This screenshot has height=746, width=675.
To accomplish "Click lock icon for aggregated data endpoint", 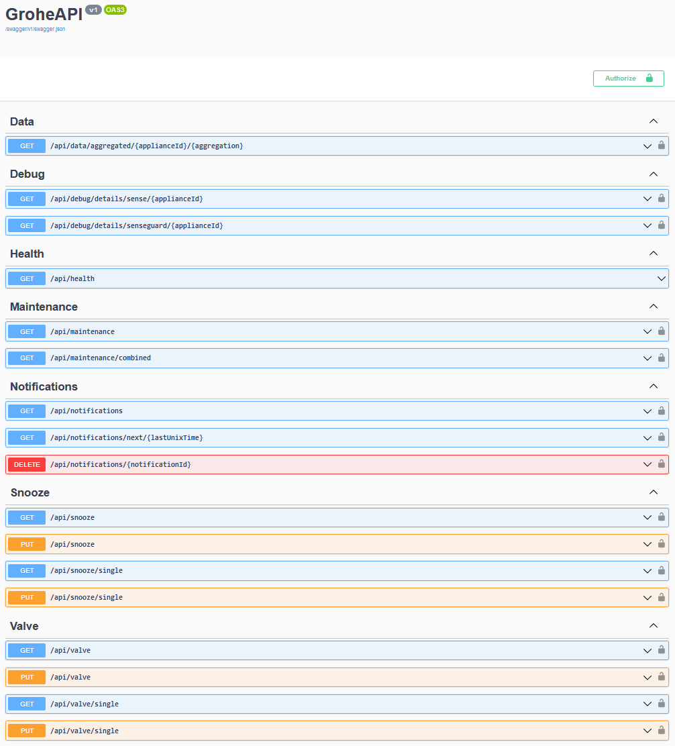I will click(661, 145).
